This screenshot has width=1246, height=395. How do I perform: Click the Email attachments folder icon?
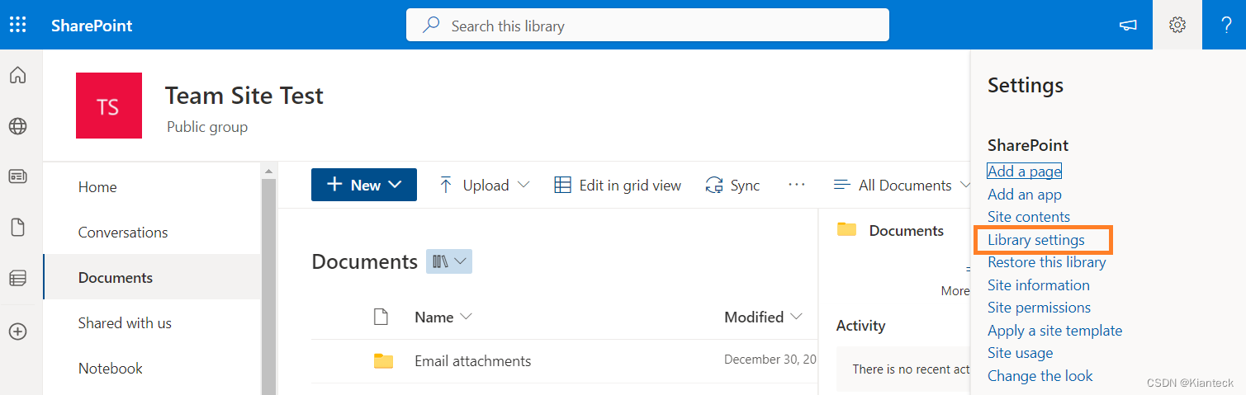[383, 360]
